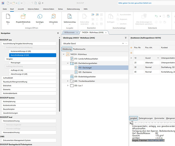Screen dimensions: 175x146
Task: Open Raumbuch/Mengenermittlung in navigation
Action: point(29,82)
